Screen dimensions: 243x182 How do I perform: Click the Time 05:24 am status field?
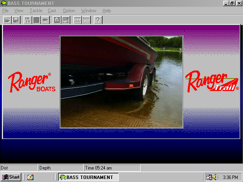tap(112, 168)
